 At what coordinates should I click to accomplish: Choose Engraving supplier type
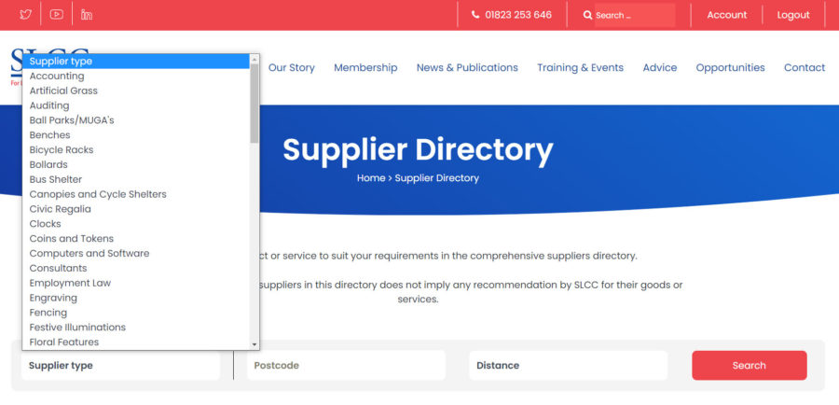(136, 298)
